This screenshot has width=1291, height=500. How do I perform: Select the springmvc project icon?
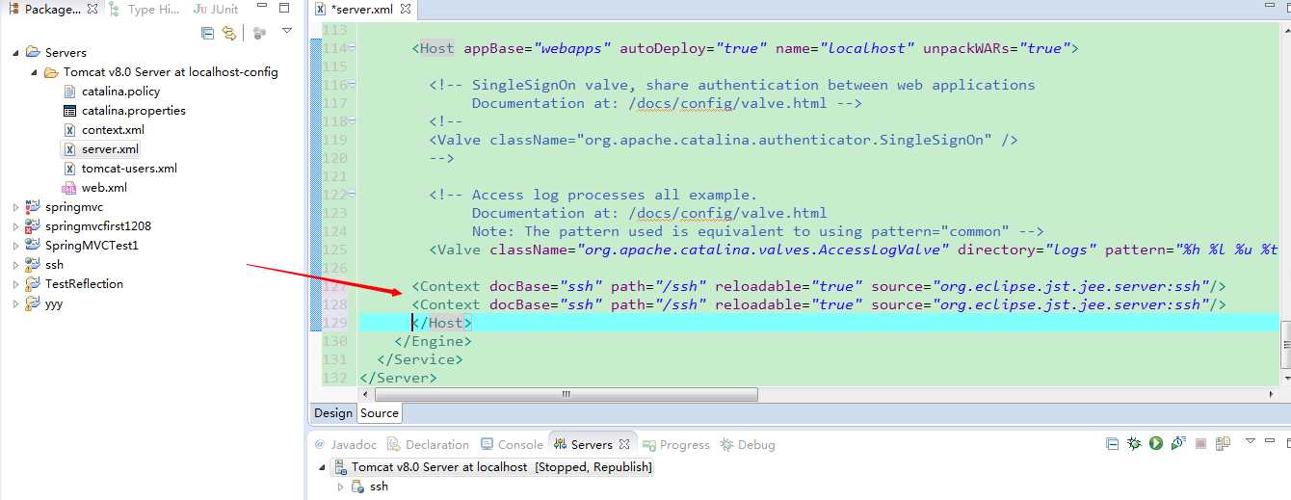pos(33,207)
